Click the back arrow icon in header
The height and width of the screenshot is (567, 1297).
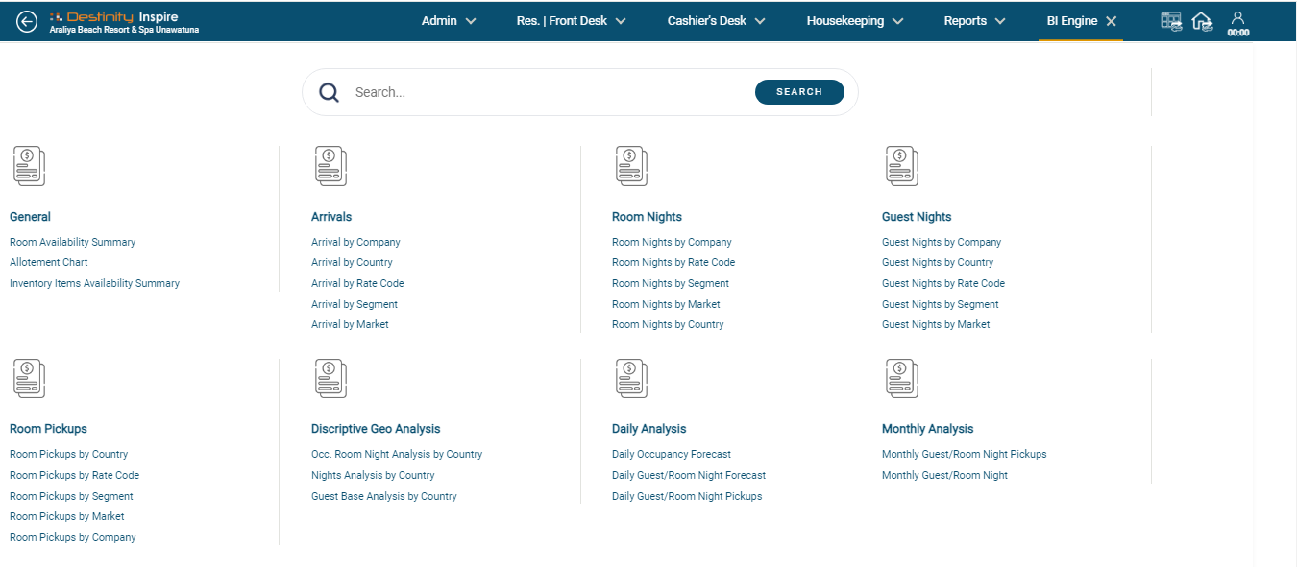27,21
